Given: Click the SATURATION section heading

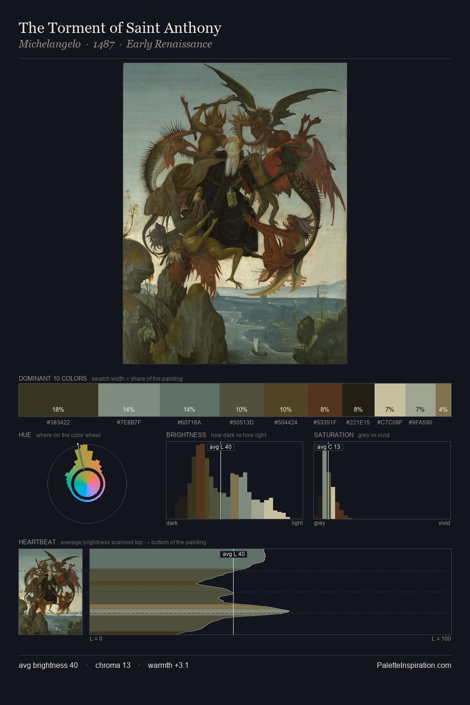Looking at the screenshot, I should point(334,435).
